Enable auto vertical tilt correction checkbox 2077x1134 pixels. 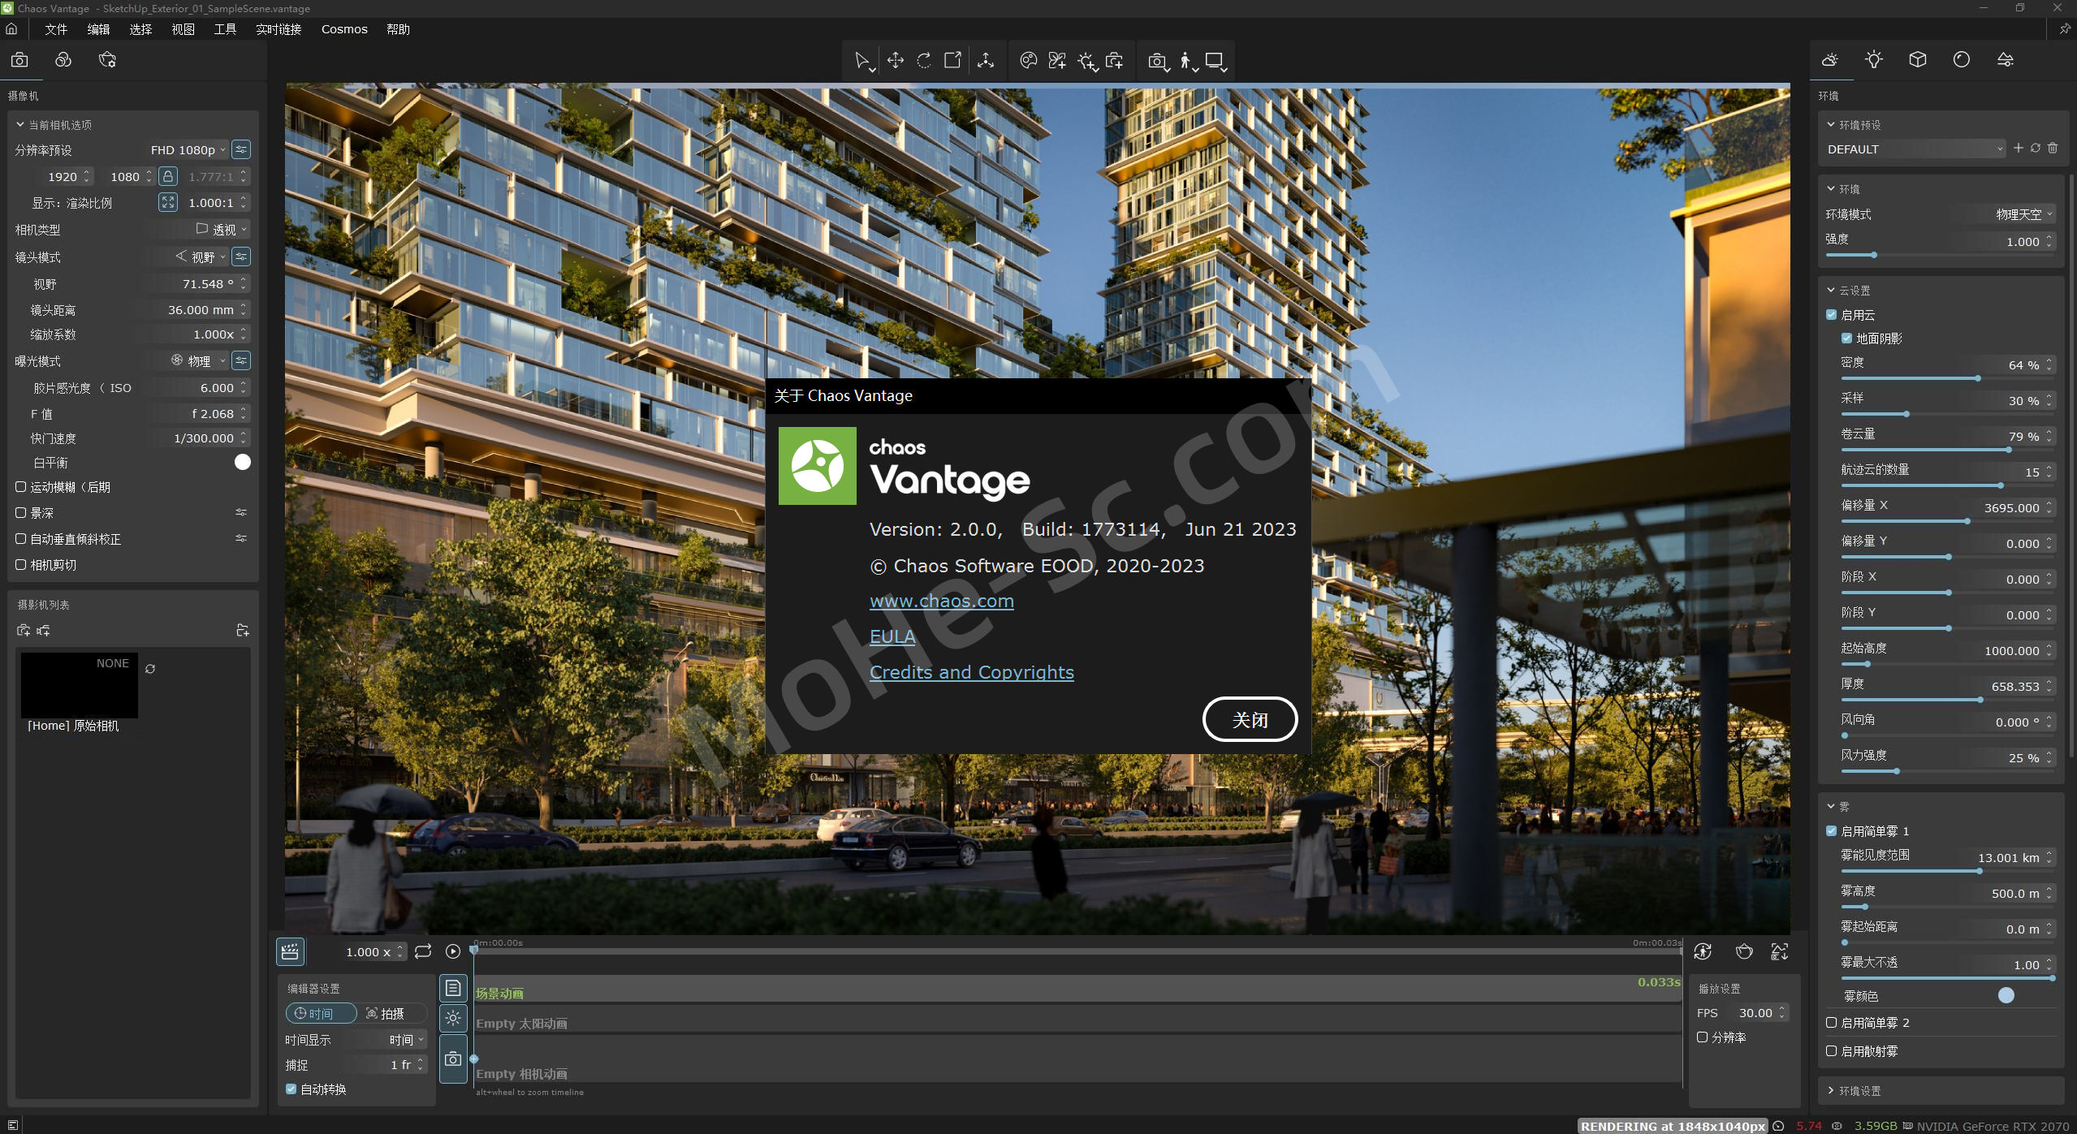click(x=21, y=539)
